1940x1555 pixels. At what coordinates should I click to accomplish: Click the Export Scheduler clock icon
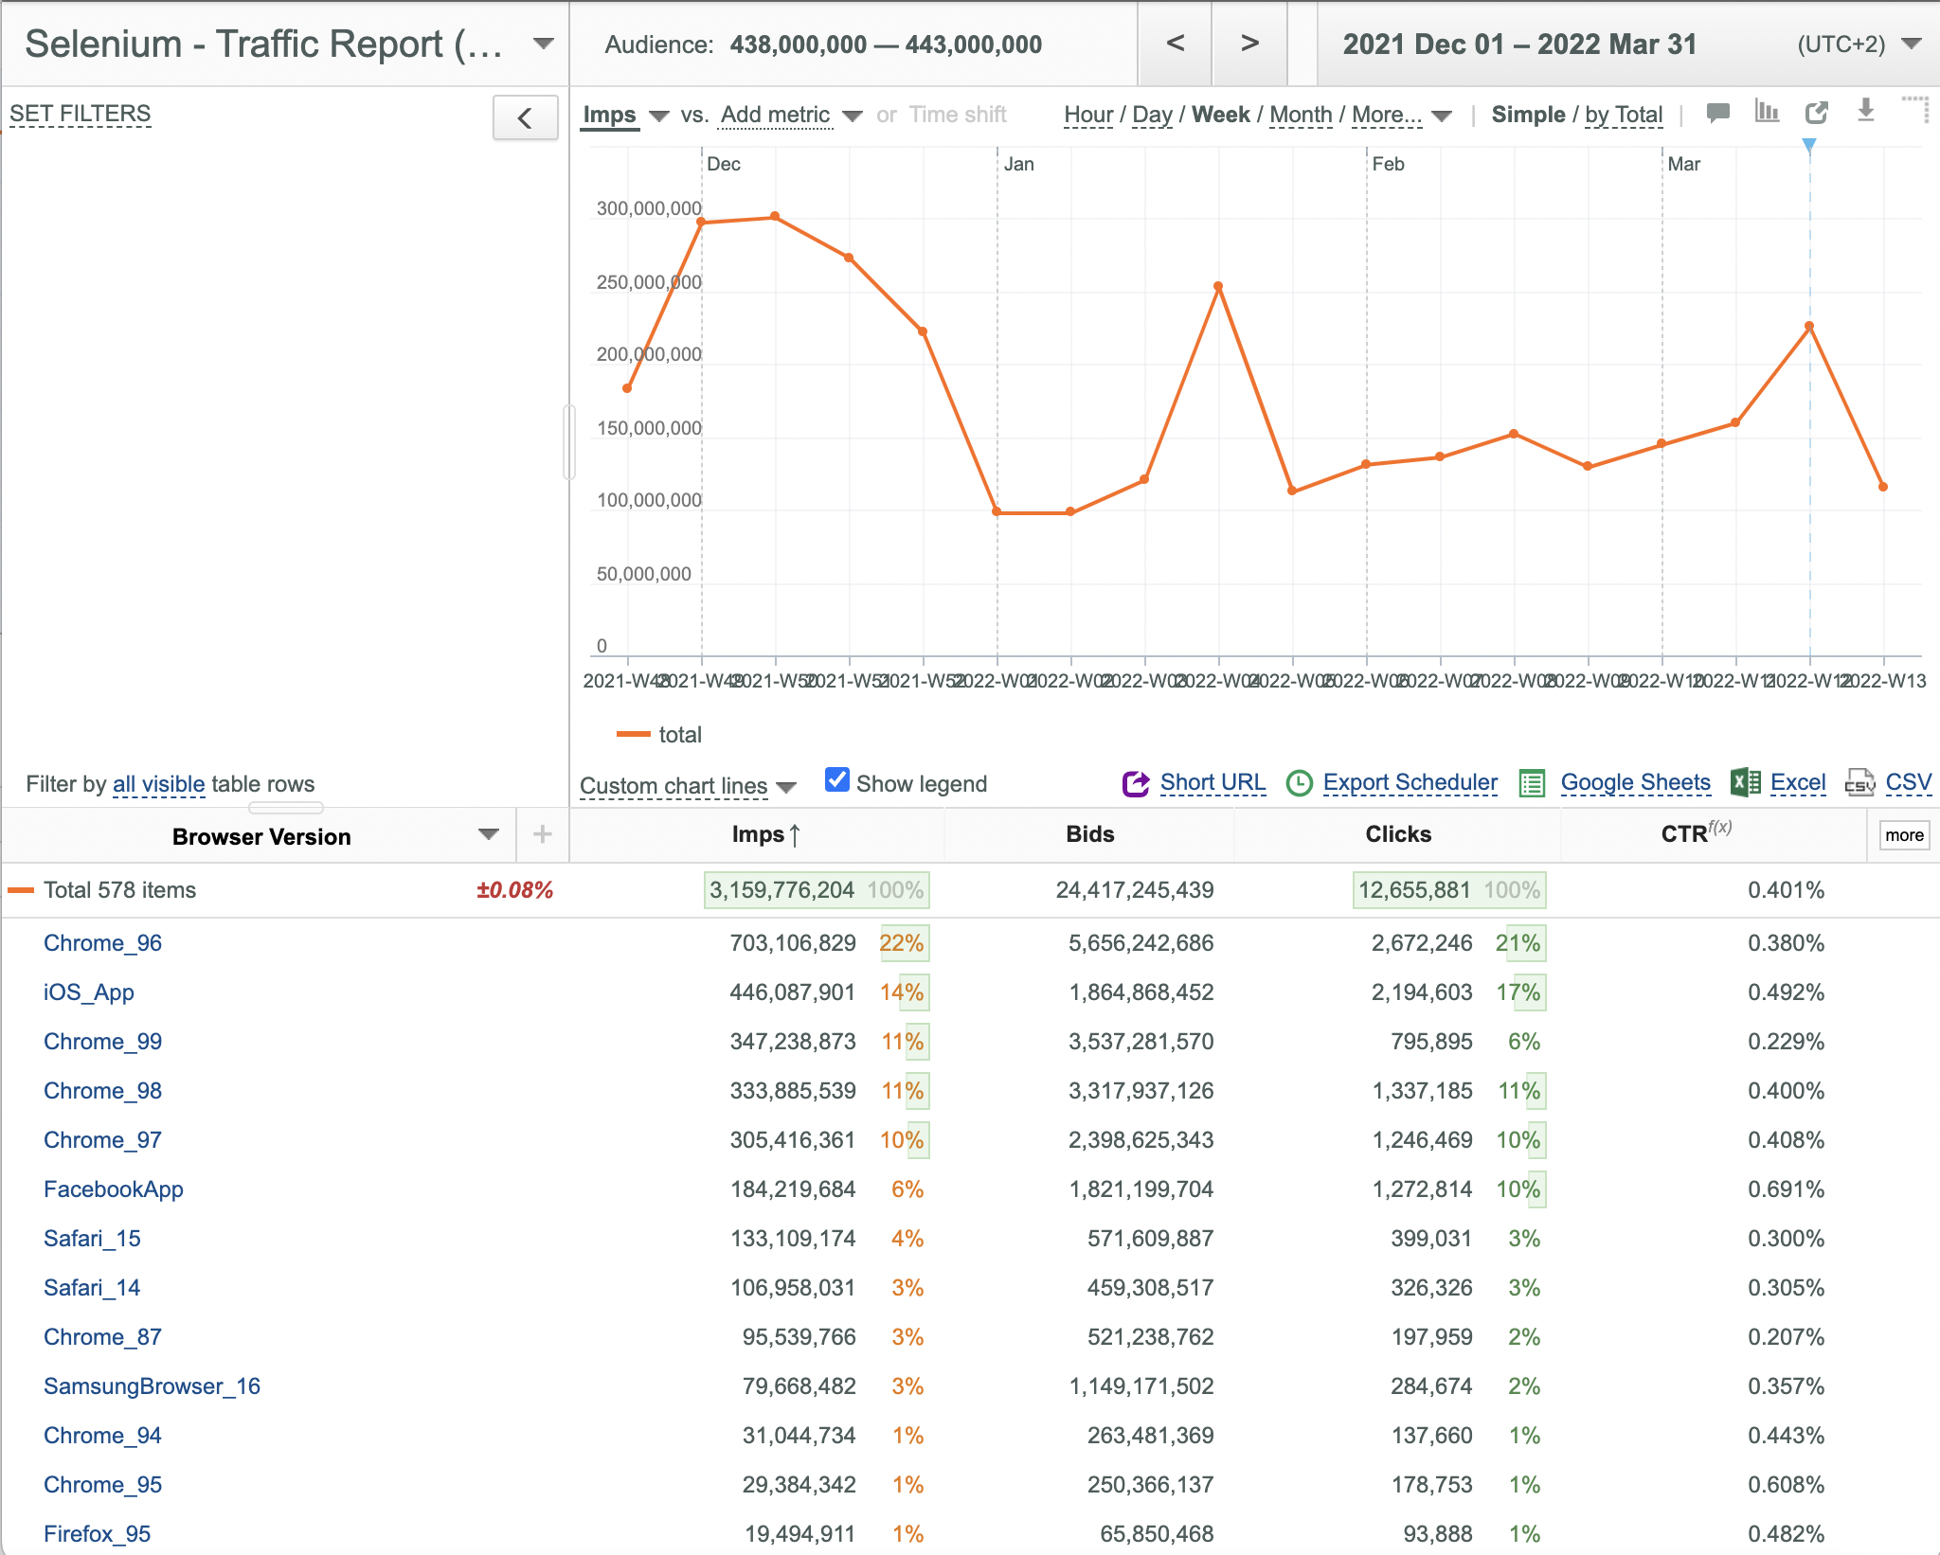(x=1299, y=783)
